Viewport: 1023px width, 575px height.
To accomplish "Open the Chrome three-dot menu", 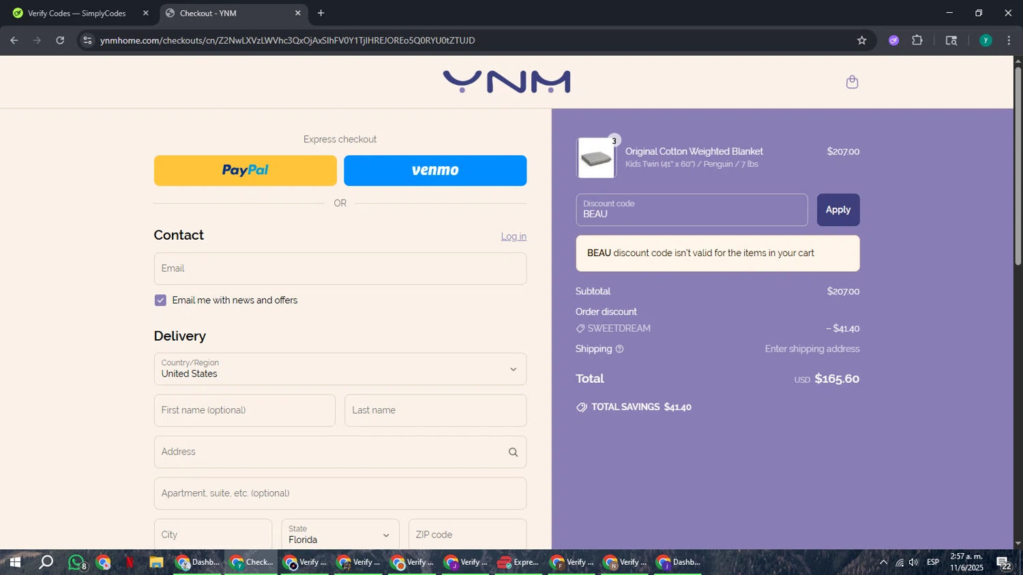I will pyautogui.click(x=1009, y=40).
